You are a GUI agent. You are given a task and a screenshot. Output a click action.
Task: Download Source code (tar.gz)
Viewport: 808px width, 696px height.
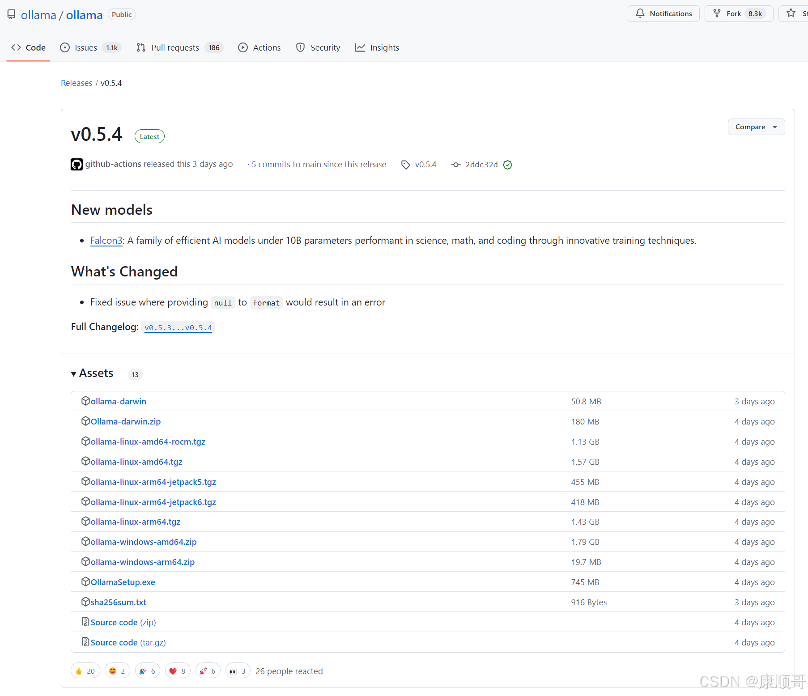(x=128, y=643)
